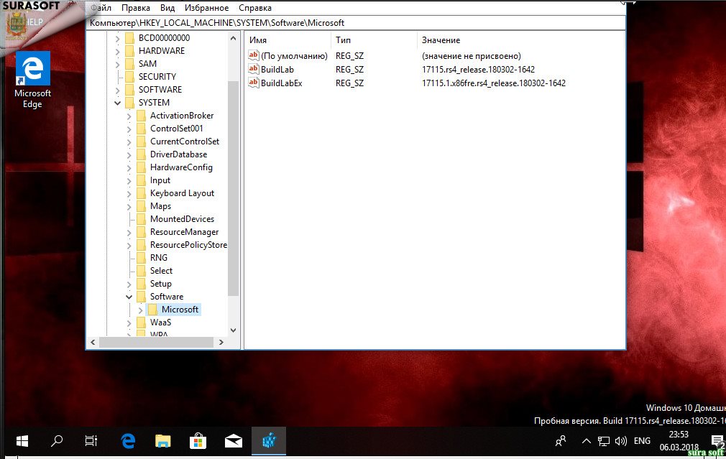Click the Task View taskbar icon
This screenshot has width=726, height=459.
tap(91, 441)
